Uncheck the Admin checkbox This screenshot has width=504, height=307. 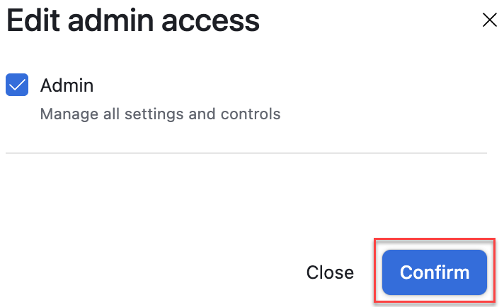[17, 85]
